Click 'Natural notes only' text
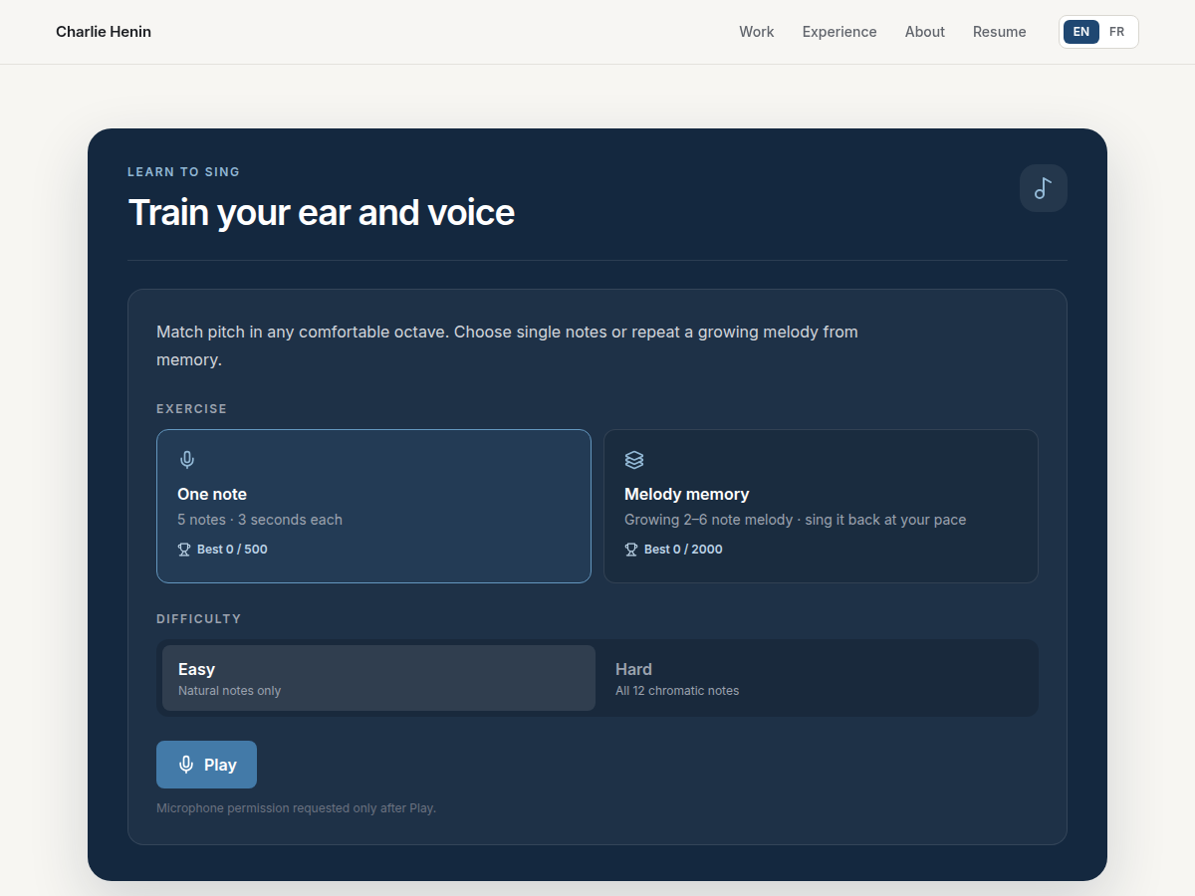The height and width of the screenshot is (896, 1195). [230, 691]
